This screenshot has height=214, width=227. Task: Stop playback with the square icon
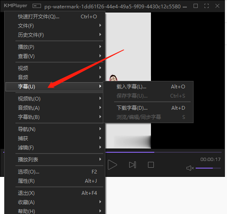pos(150,165)
